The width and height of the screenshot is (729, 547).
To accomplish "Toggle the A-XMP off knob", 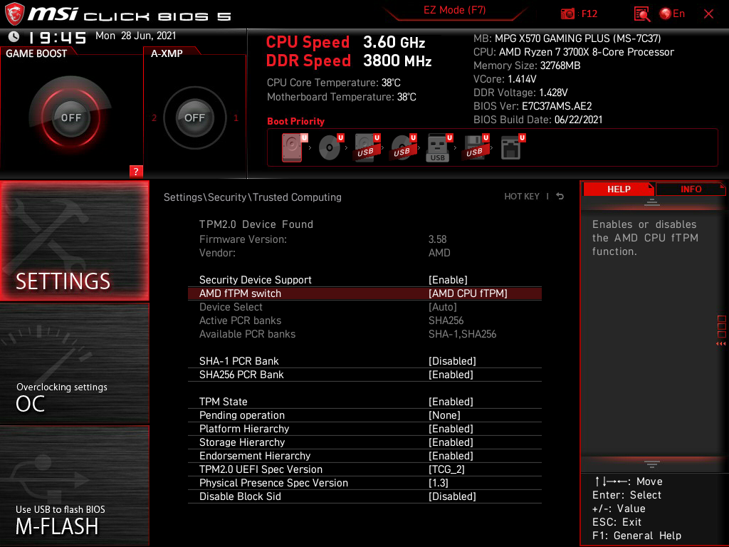I will 195,118.
